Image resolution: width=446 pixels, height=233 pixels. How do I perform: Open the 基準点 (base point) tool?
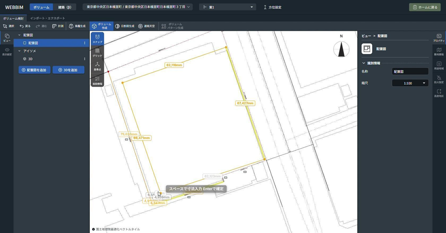click(x=97, y=66)
